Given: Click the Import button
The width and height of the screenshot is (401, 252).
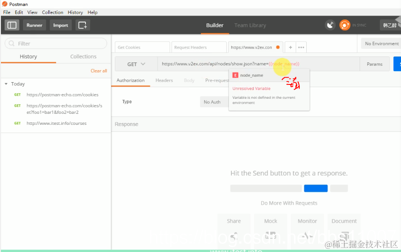Looking at the screenshot, I should pos(61,25).
